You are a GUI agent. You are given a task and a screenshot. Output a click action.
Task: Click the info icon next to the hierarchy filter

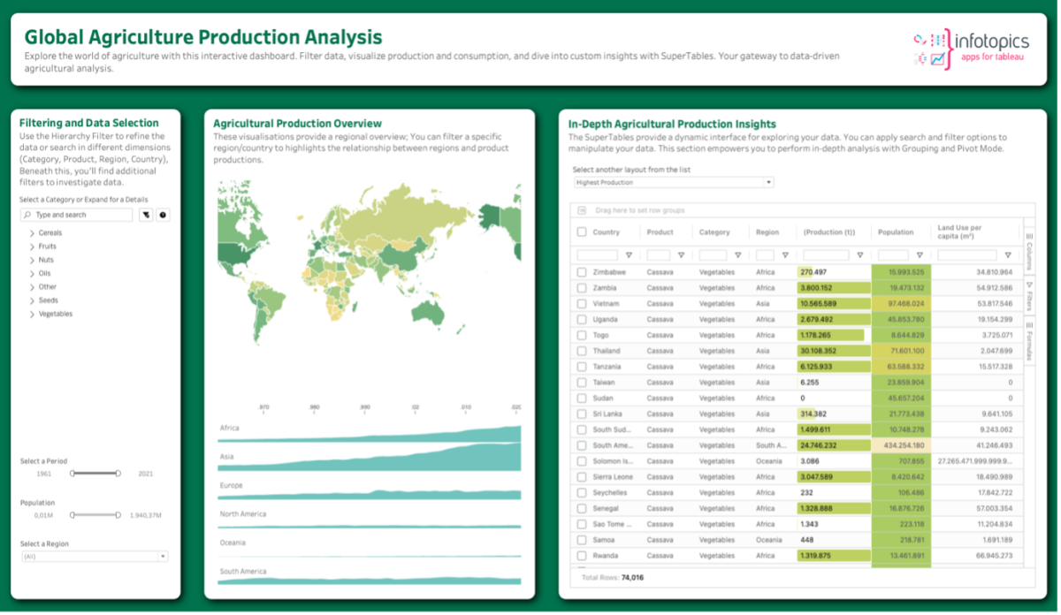pyautogui.click(x=163, y=215)
